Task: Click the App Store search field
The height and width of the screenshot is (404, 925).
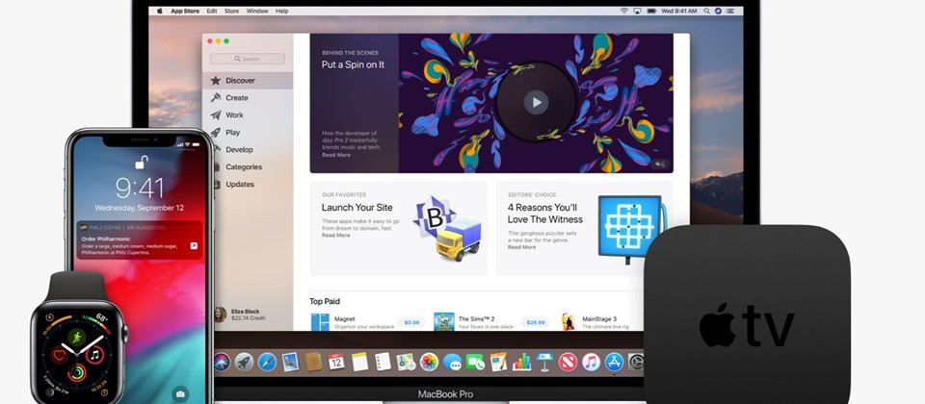Action: (248, 59)
